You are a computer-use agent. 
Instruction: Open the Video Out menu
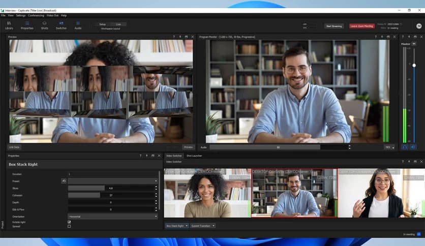pyautogui.click(x=52, y=15)
